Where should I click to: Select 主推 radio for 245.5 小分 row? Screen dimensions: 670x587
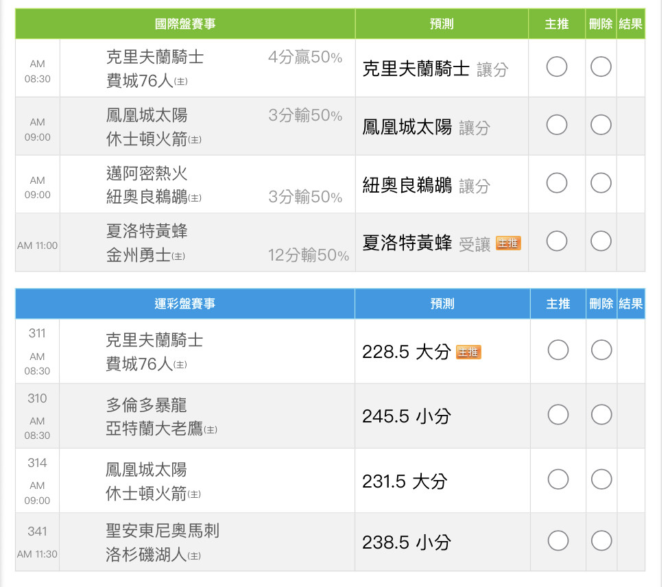558,415
